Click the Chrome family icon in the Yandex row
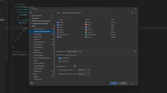Image resolution: width=167 pixels, height=93 pixels. point(86,32)
